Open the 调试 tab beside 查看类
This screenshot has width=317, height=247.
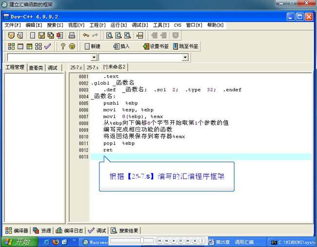[52, 68]
